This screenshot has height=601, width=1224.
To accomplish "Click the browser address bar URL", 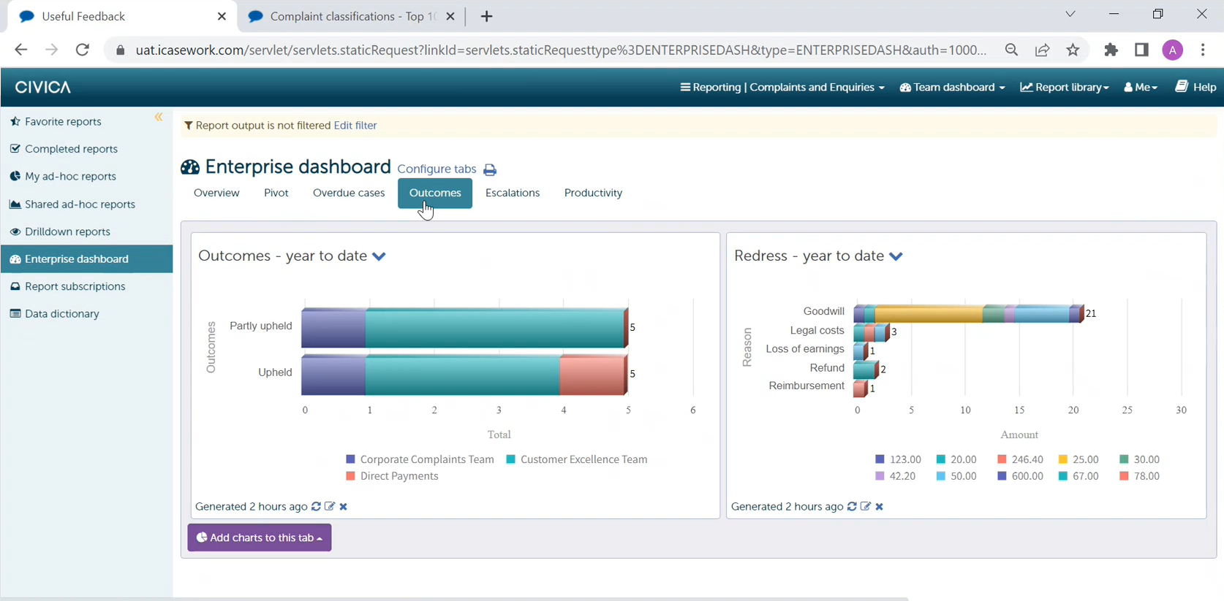I will (561, 50).
